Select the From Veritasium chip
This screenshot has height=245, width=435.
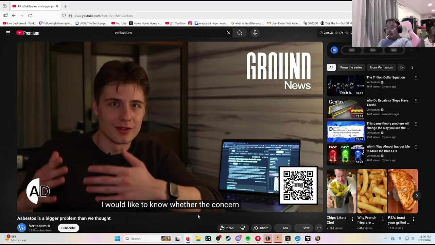381,67
